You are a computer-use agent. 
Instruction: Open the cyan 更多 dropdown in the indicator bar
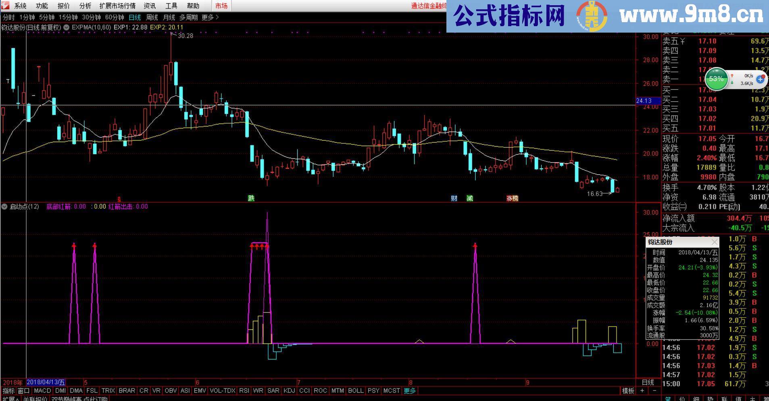pyautogui.click(x=410, y=390)
